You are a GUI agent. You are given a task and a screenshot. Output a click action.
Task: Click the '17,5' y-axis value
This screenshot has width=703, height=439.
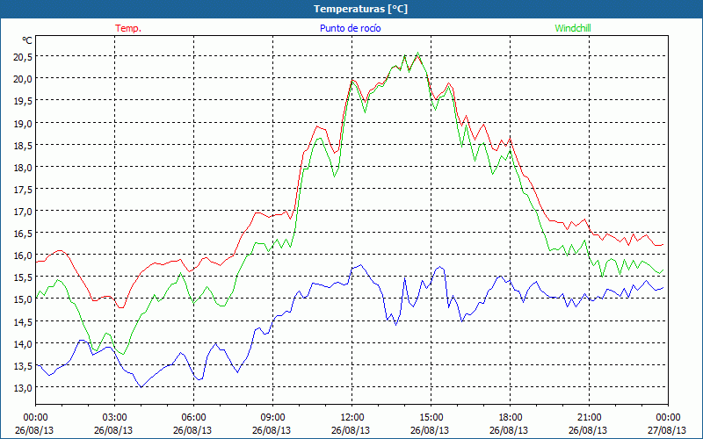click(24, 189)
